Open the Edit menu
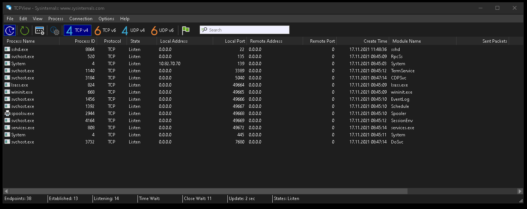The image size is (527, 209). pos(23,18)
